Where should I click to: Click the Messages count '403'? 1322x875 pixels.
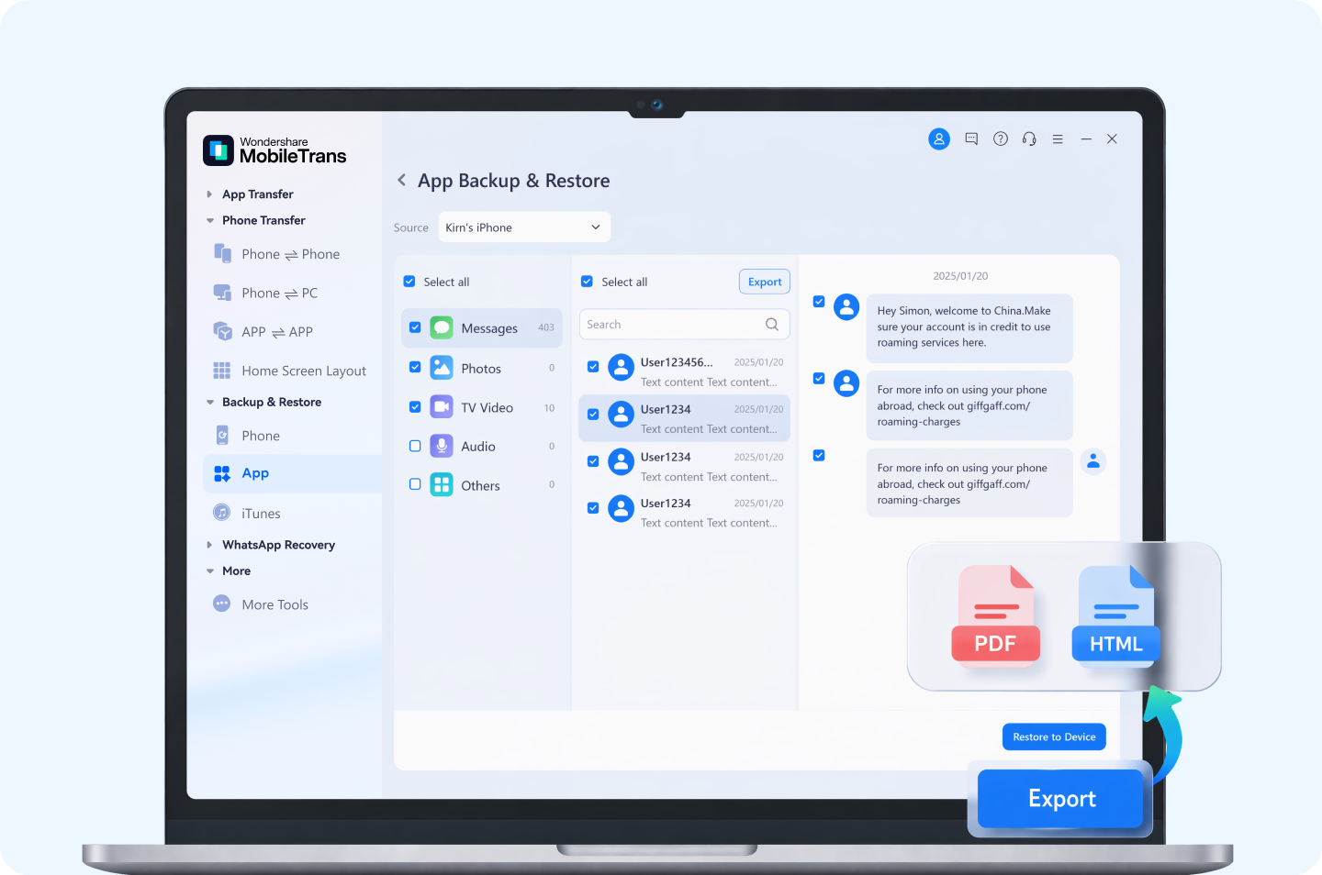click(546, 327)
